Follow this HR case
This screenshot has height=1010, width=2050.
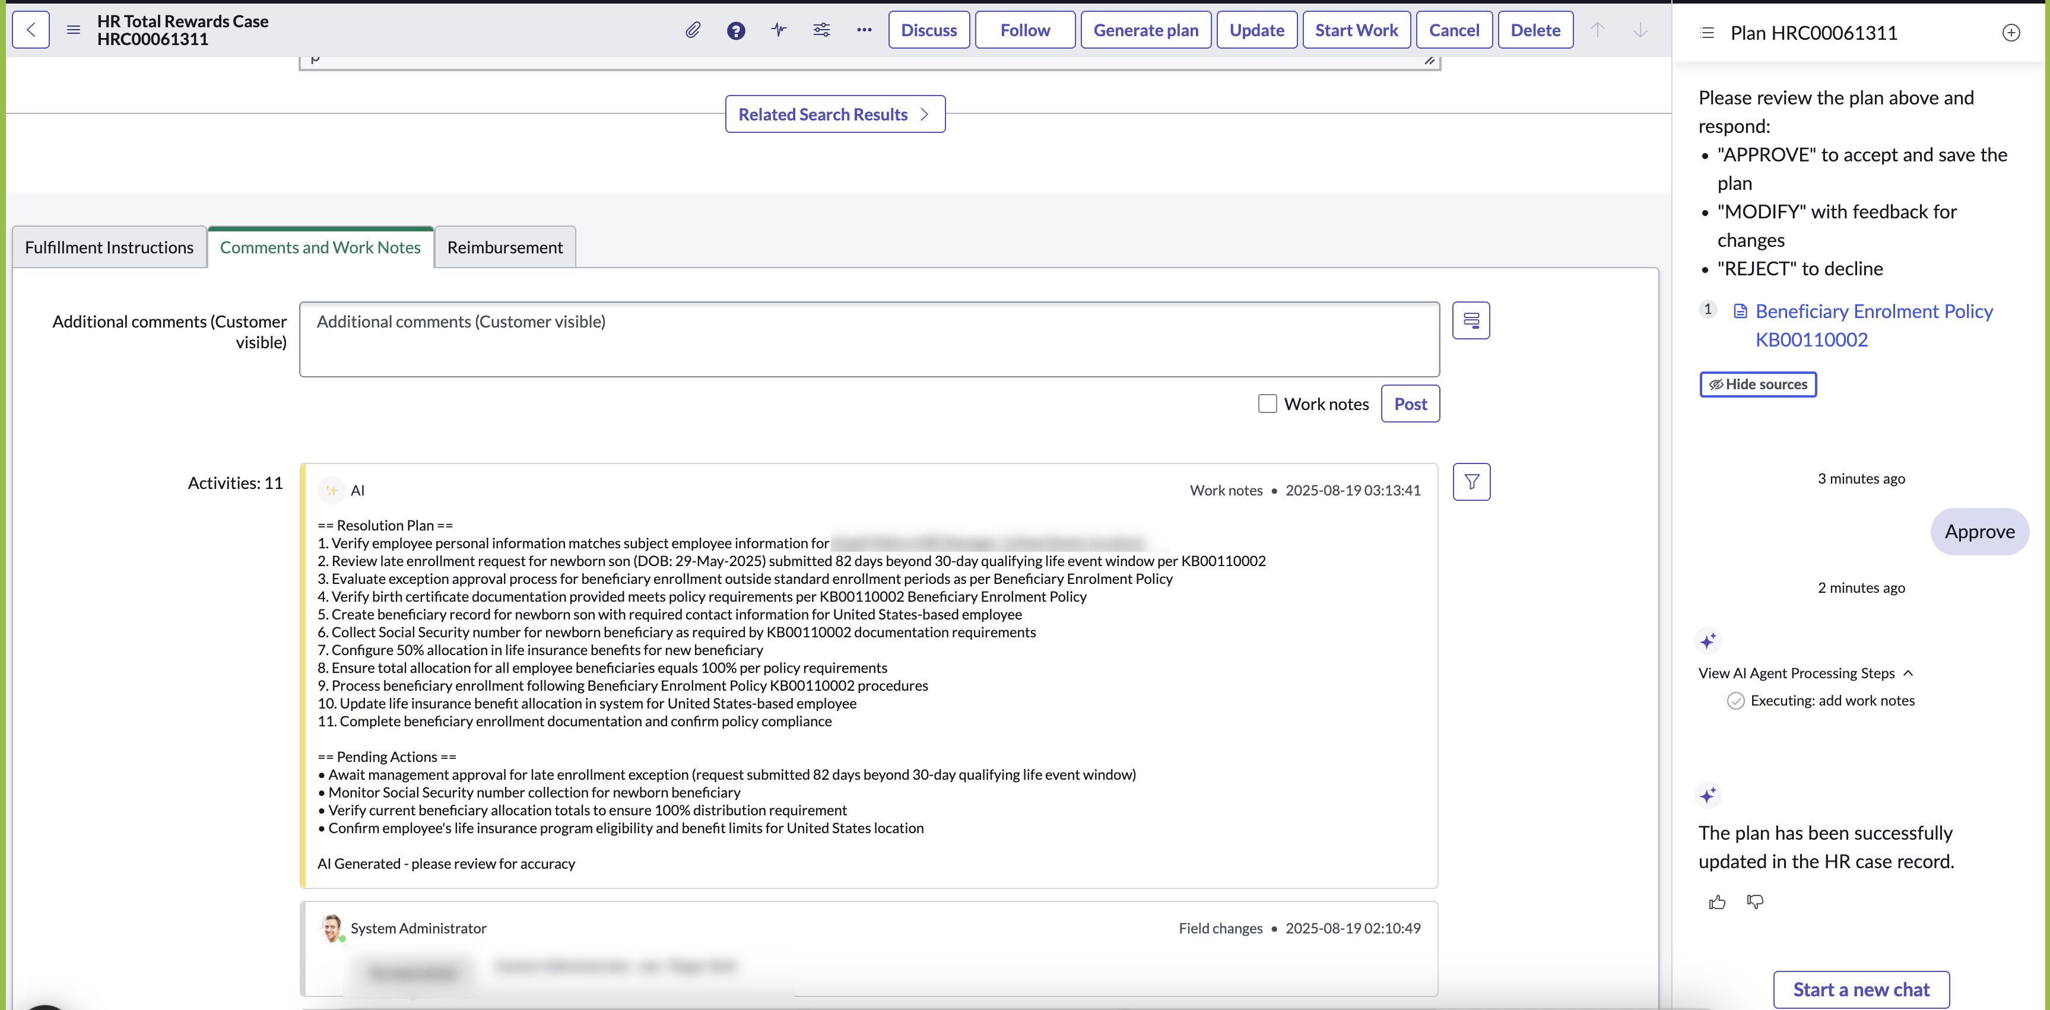[1025, 30]
